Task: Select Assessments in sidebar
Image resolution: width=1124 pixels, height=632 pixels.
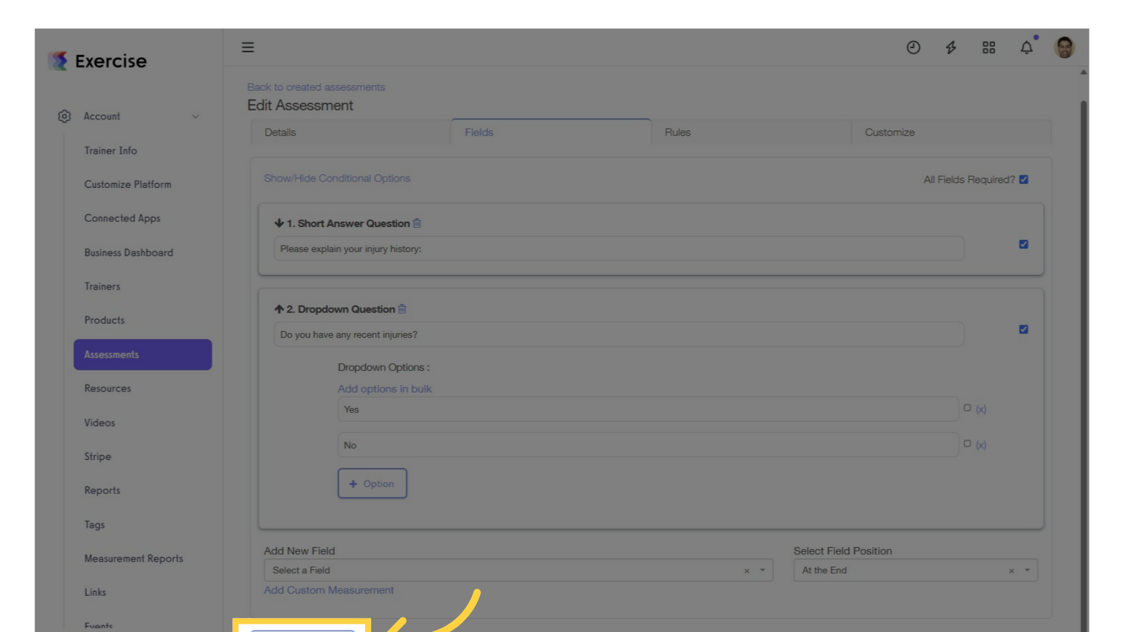Action: 143,355
